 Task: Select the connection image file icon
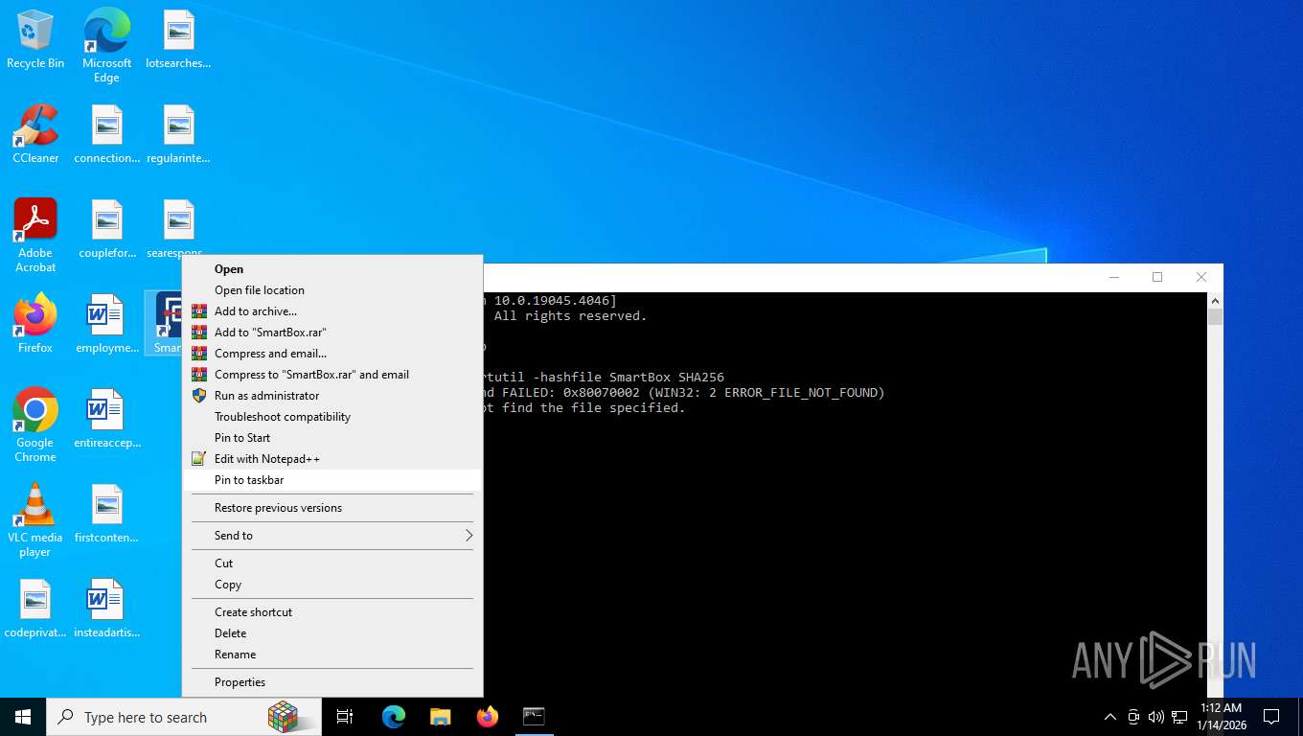(106, 134)
